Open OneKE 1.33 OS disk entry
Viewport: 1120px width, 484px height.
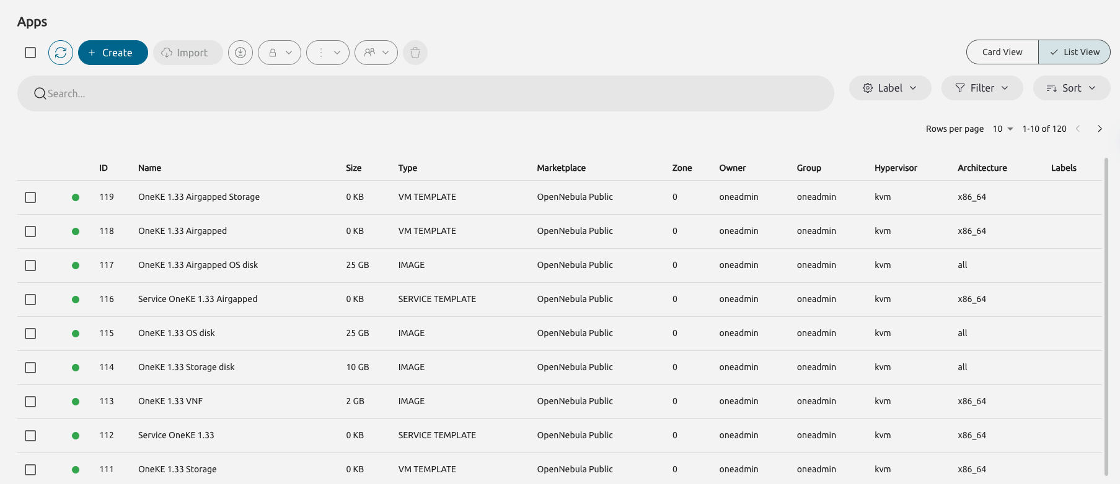point(177,333)
